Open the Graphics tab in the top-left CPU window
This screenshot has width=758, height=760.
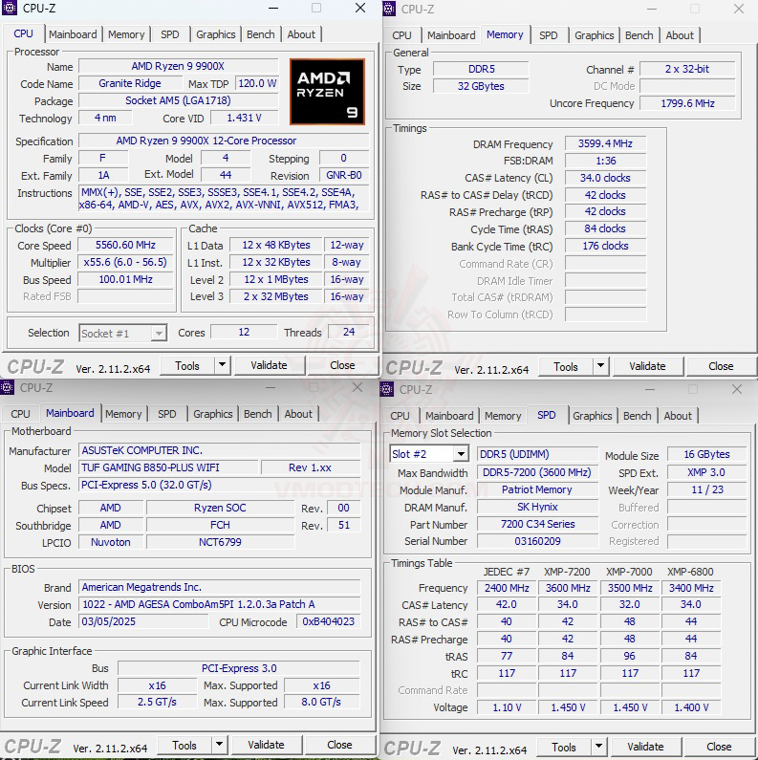pos(216,34)
